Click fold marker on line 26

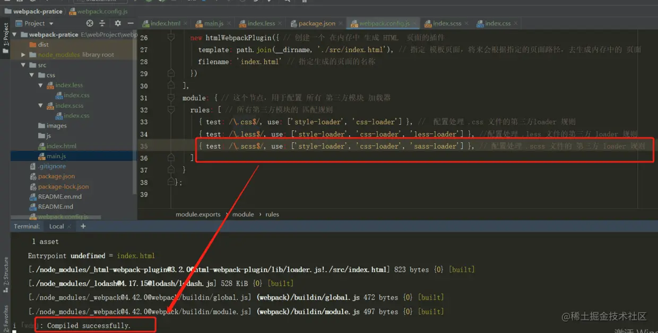[171, 38]
